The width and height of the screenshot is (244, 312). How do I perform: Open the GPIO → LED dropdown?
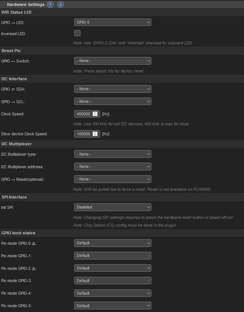point(113,22)
